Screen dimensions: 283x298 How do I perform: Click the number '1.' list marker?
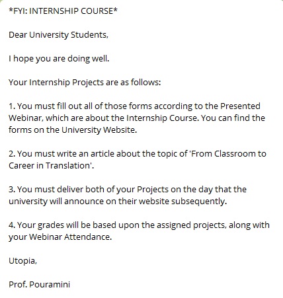12,106
